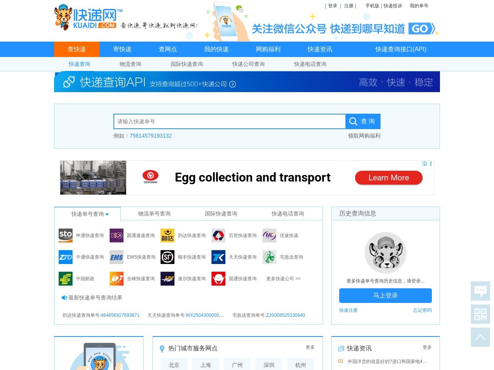
Task: Click the 登录 link at top
Action: pos(333,6)
